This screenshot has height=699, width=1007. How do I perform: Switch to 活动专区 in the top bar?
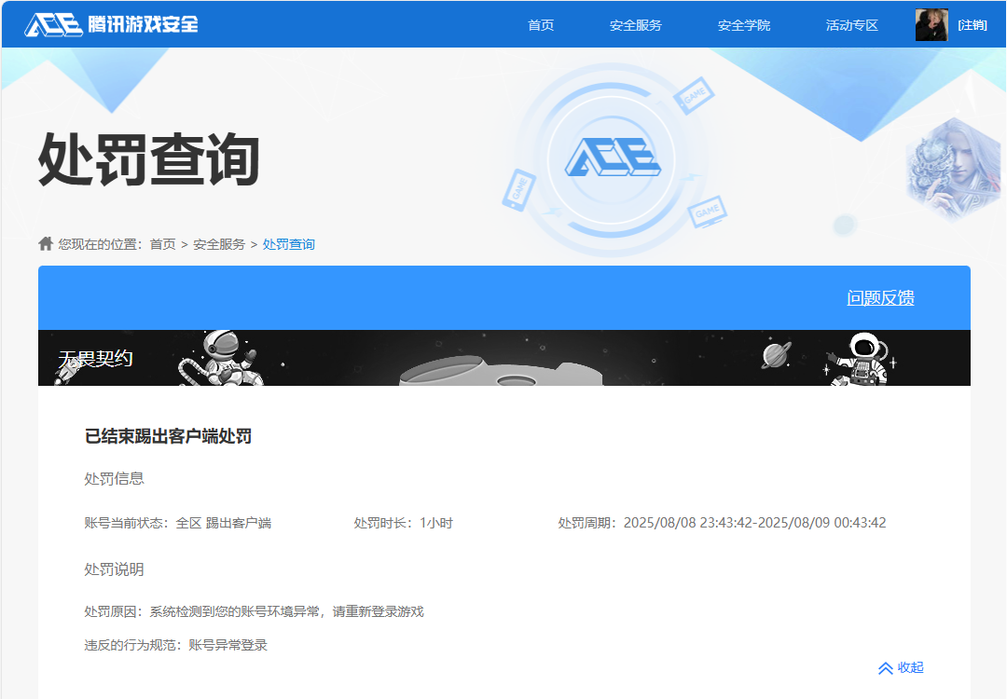pyautogui.click(x=852, y=25)
